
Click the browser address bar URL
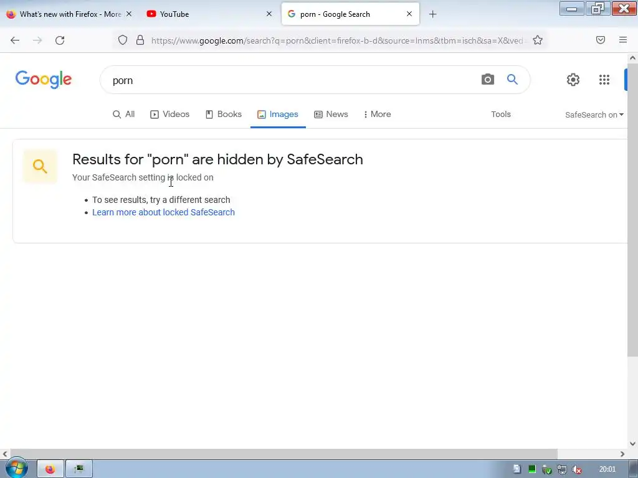(x=337, y=40)
